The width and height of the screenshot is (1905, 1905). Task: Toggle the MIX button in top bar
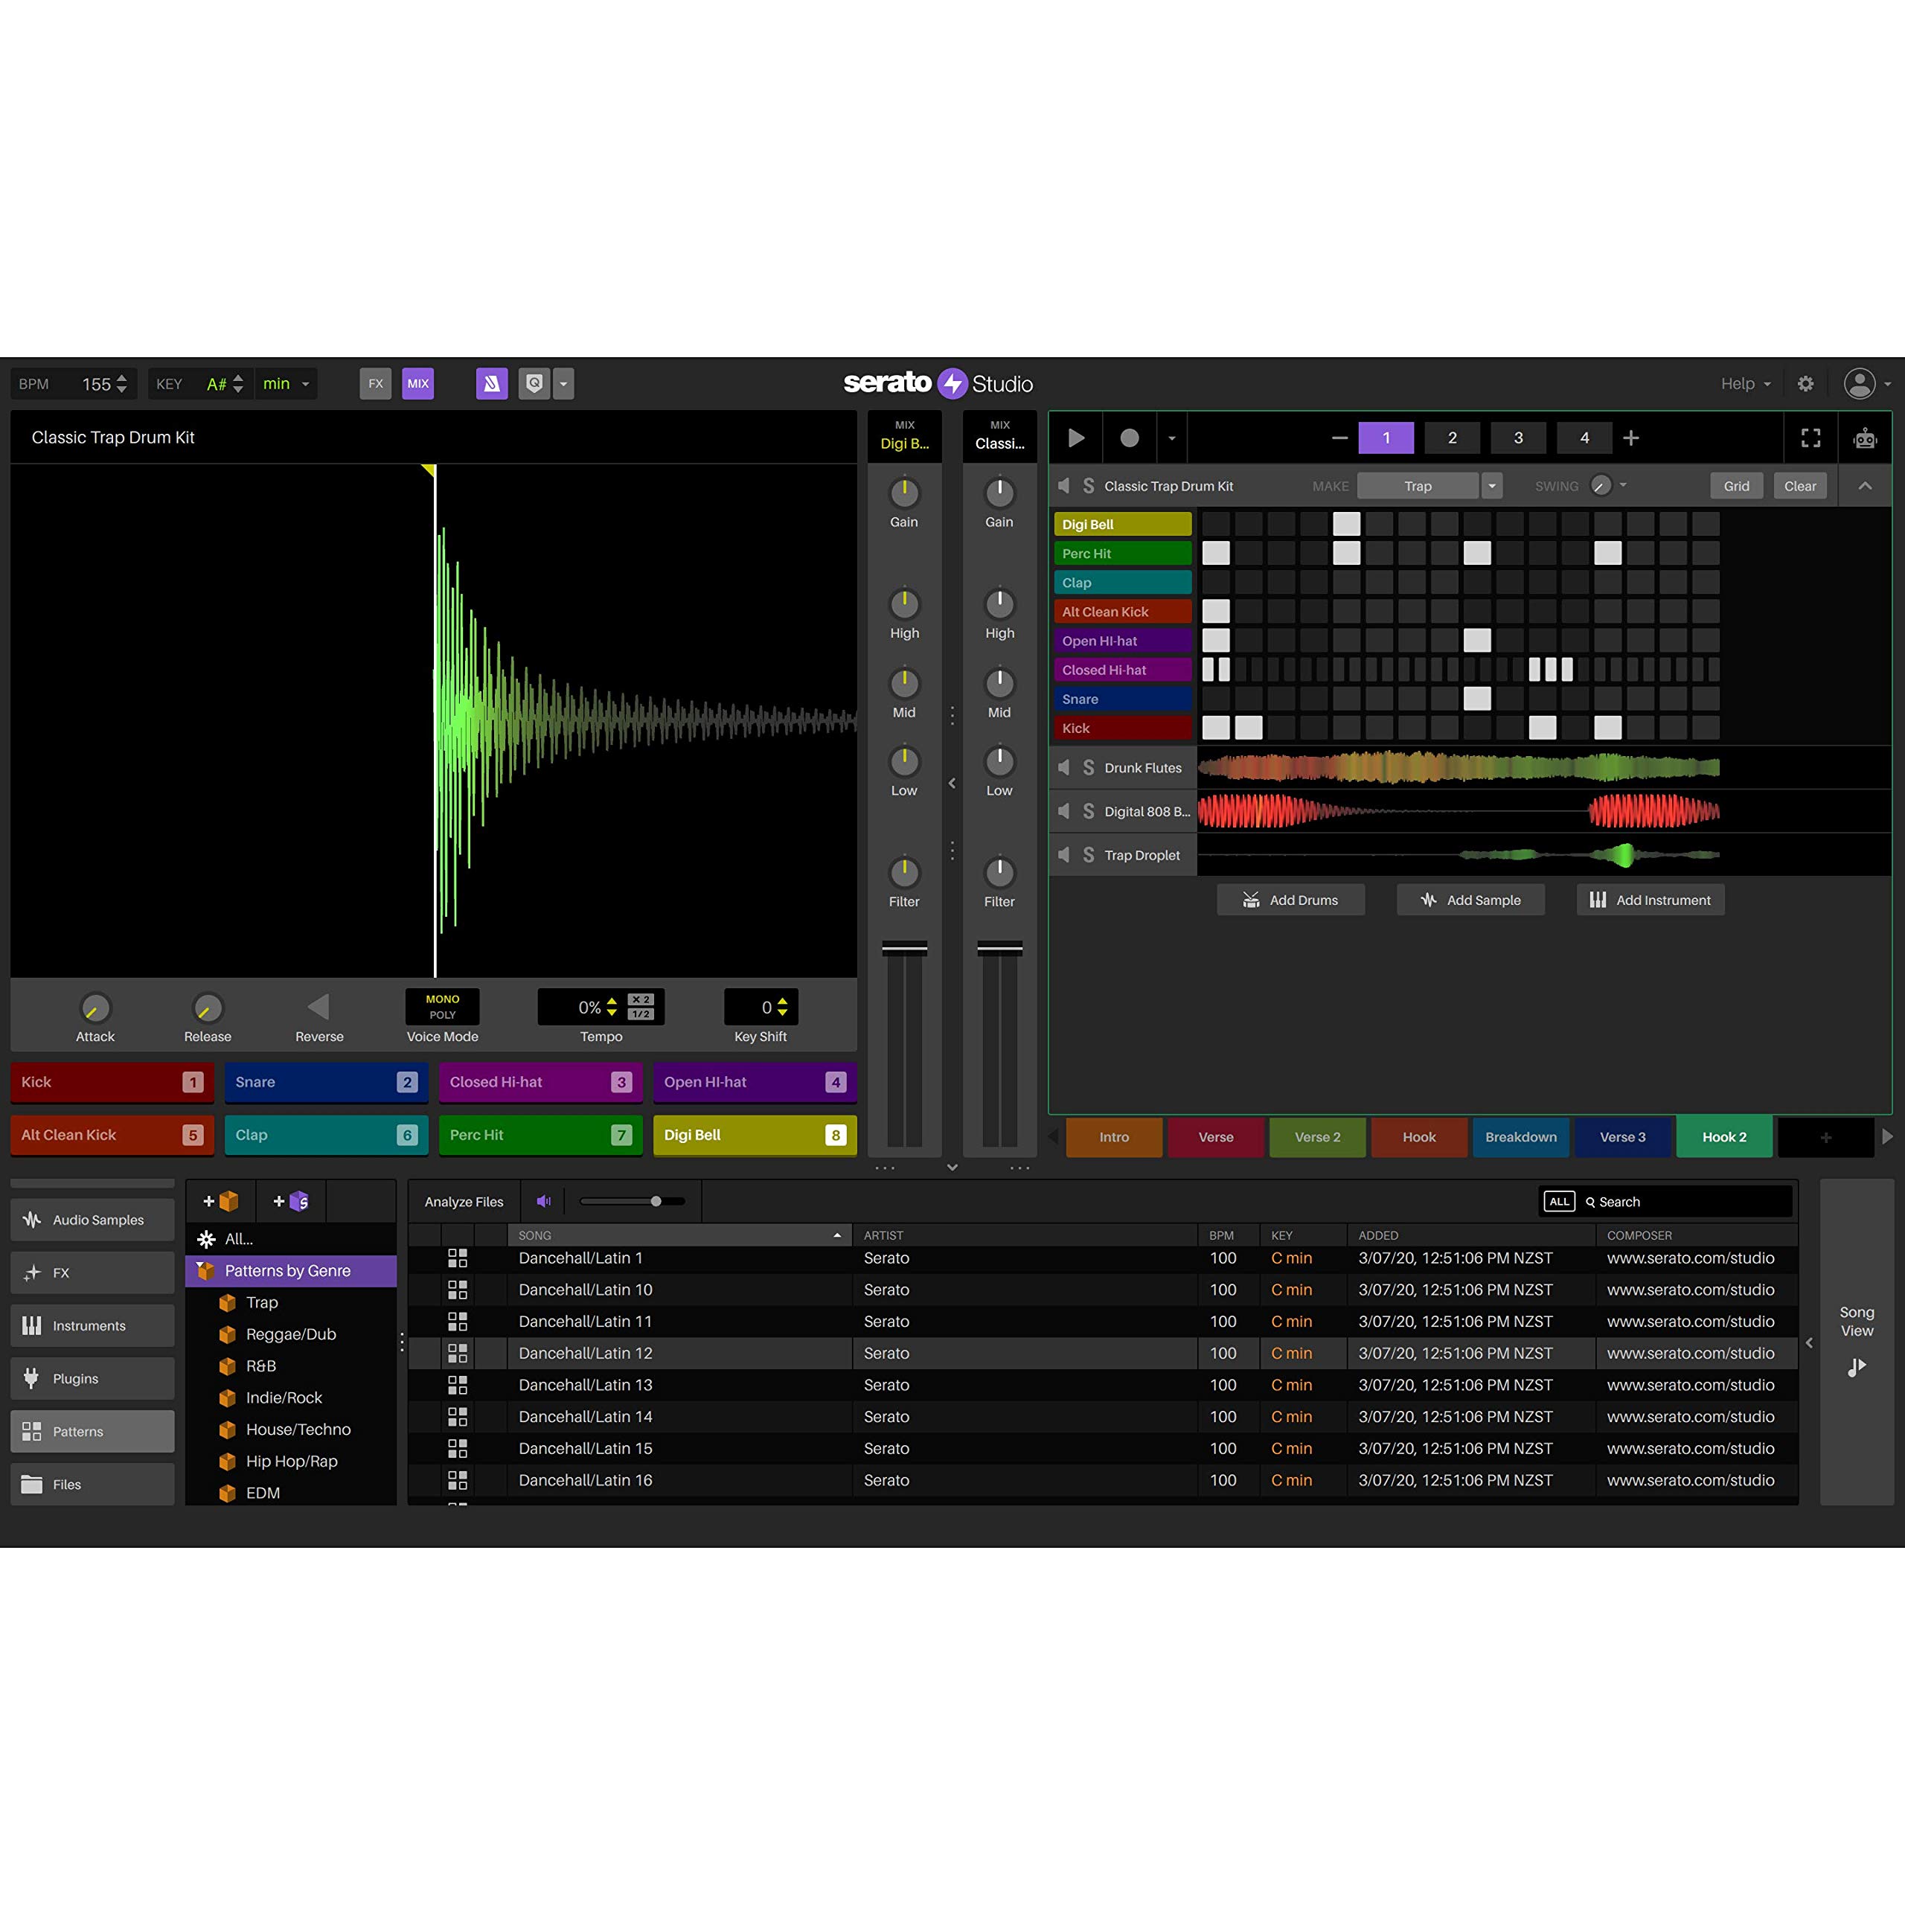(x=418, y=383)
